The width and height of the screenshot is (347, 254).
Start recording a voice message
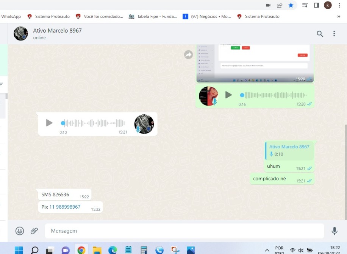[334, 231]
